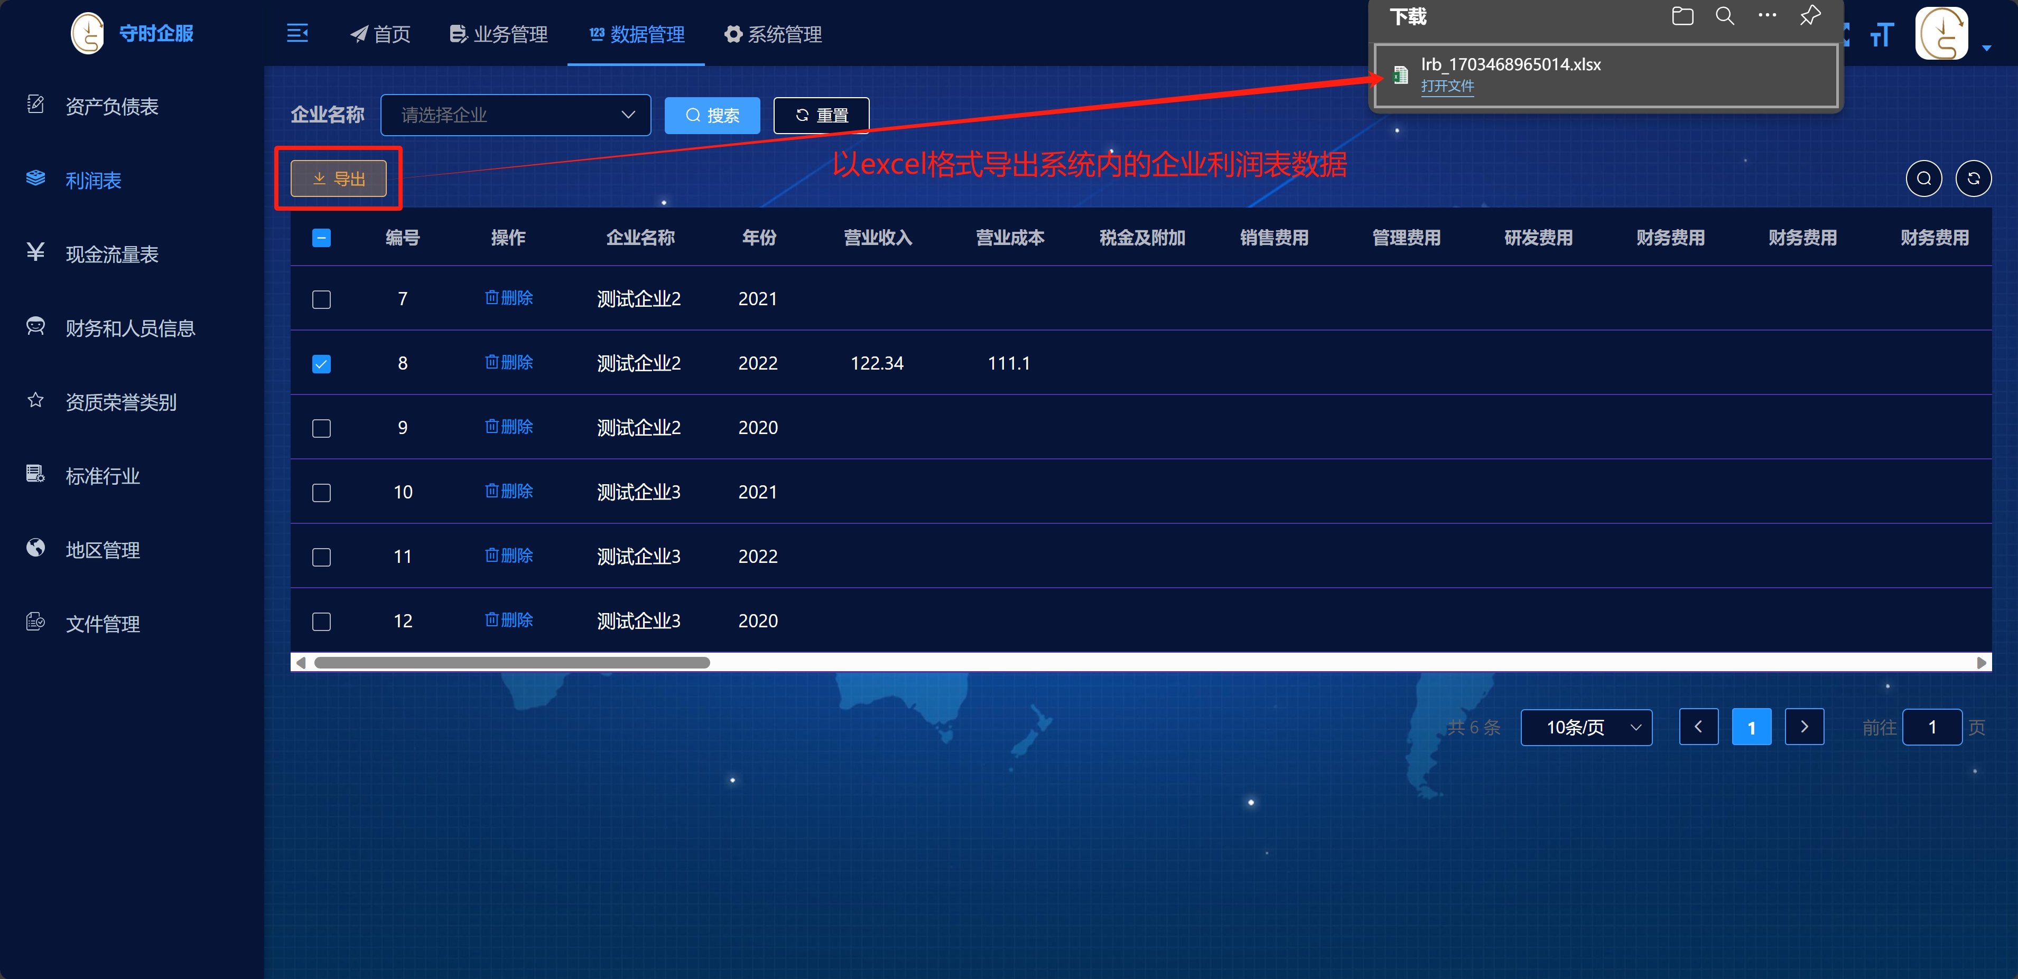Screen dimensions: 2018x979
Task: Click the 标准行业 sidebar icon
Action: pos(35,474)
